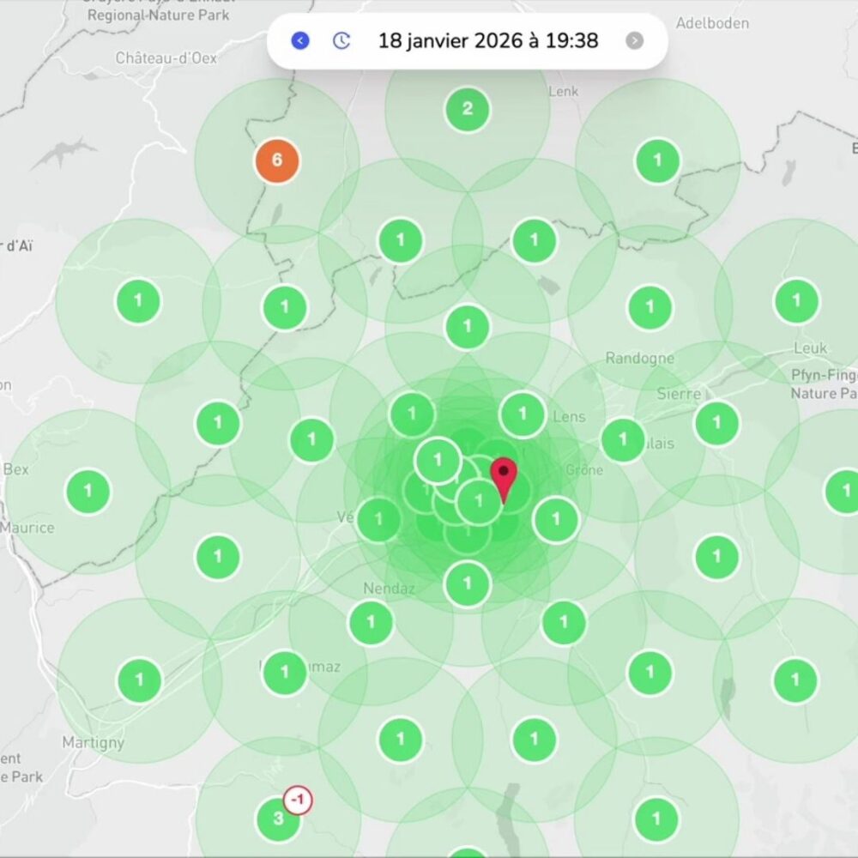Click the white -1 badge marker
Viewport: 858px width, 858px height.
298,801
